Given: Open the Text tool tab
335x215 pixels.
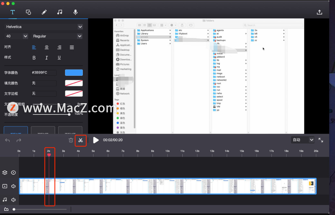Looking at the screenshot, I should click(x=13, y=12).
